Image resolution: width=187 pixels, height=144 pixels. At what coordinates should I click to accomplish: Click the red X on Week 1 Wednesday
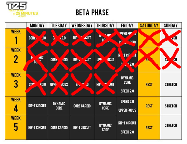[x=82, y=38]
